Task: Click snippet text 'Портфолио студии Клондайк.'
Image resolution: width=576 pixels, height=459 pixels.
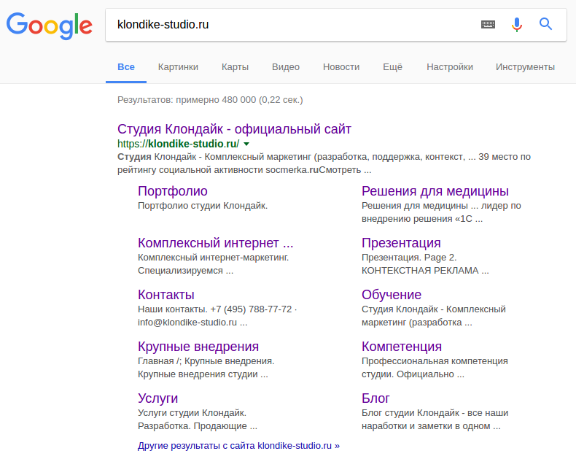Action: point(203,206)
